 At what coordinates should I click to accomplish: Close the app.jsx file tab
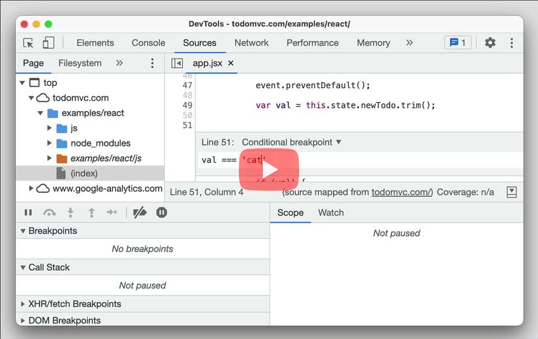[x=231, y=63]
